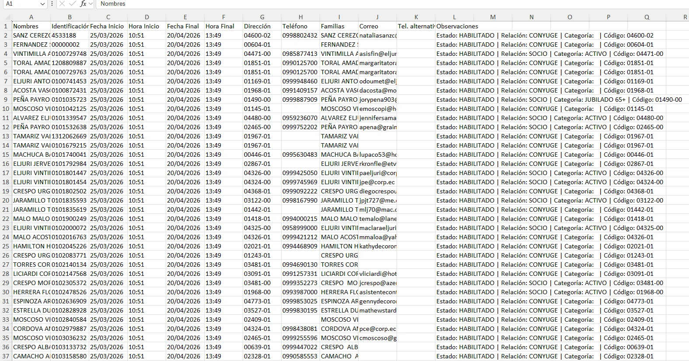
Task: Select address cell 03122-00
Action: (262, 200)
